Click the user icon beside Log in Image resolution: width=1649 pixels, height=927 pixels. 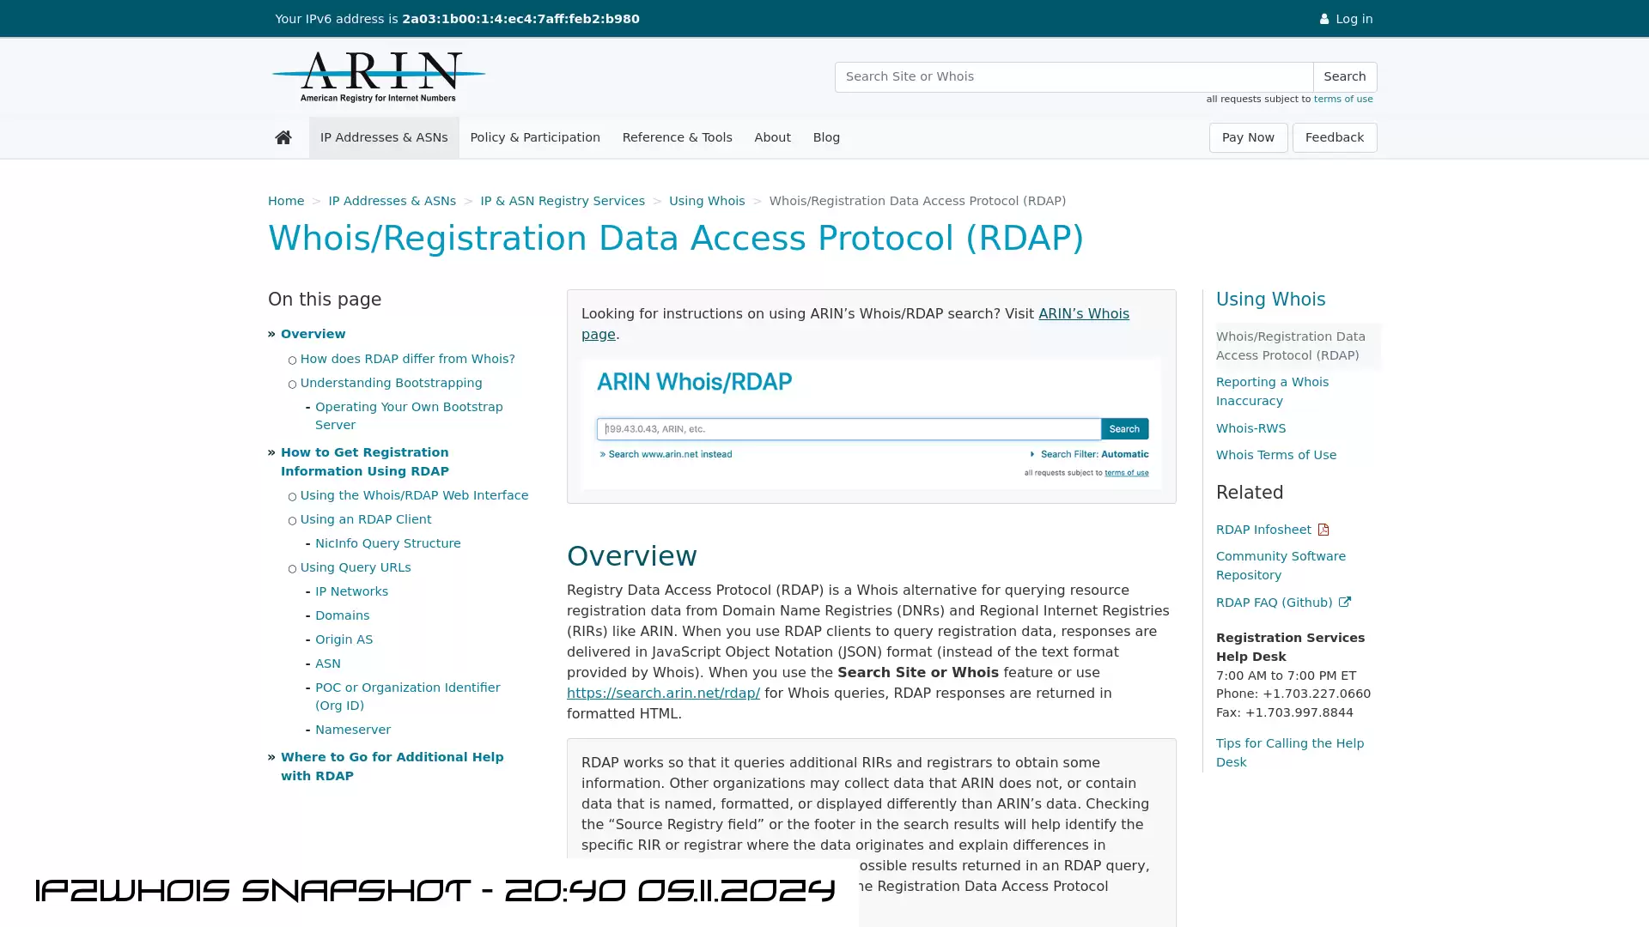[1324, 19]
